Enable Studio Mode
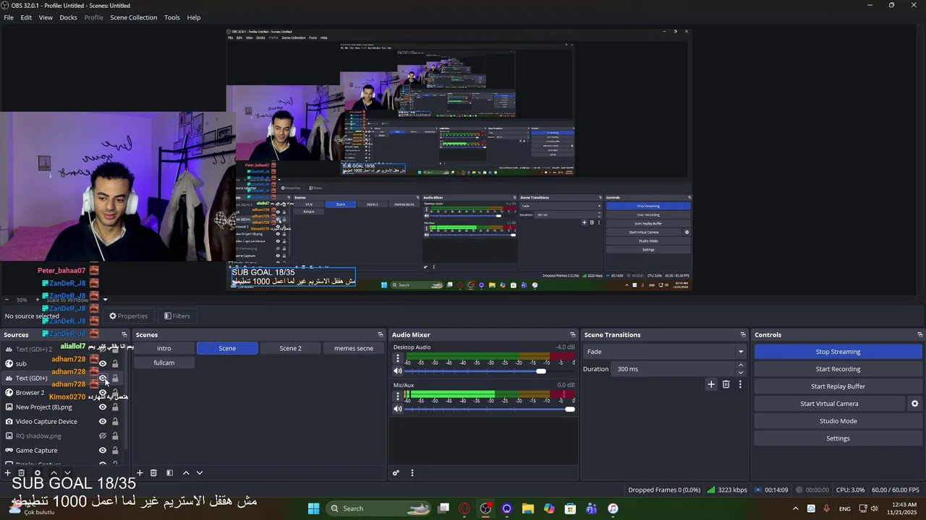 838,421
